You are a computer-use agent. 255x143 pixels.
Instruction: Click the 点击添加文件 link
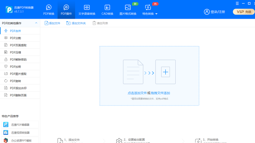click(x=137, y=93)
